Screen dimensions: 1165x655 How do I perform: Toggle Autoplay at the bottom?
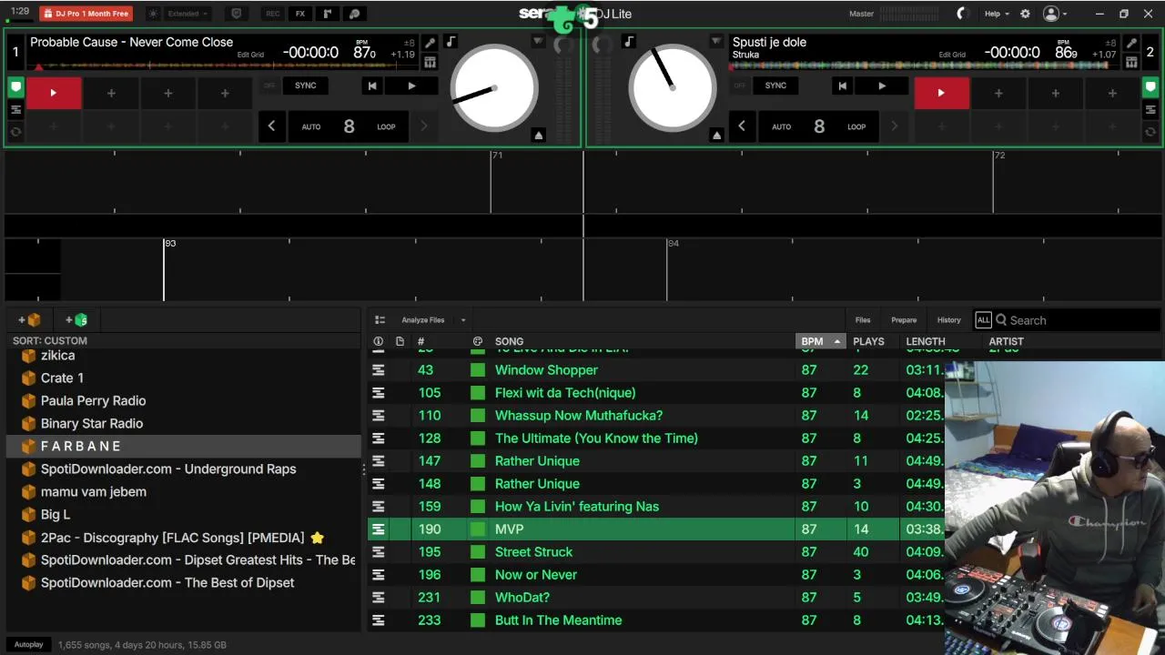point(28,645)
